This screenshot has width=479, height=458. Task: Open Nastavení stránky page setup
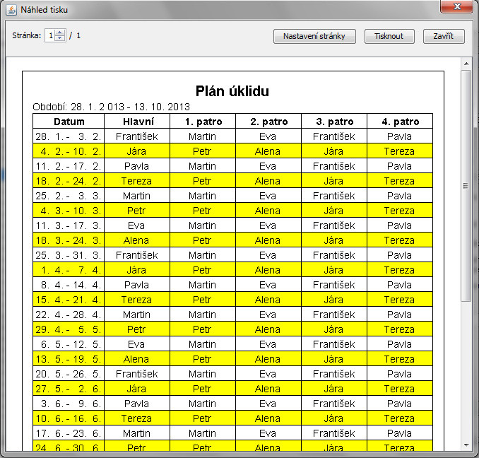[x=314, y=36]
